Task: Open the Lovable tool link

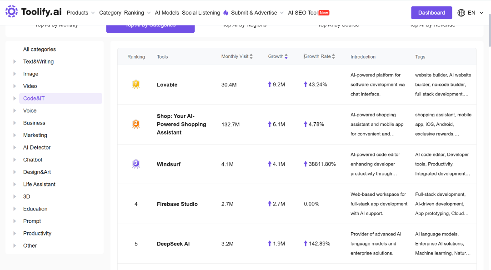Action: (x=167, y=85)
